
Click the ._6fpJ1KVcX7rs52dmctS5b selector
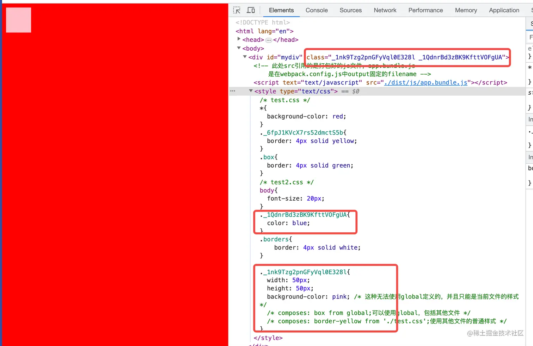click(x=303, y=132)
